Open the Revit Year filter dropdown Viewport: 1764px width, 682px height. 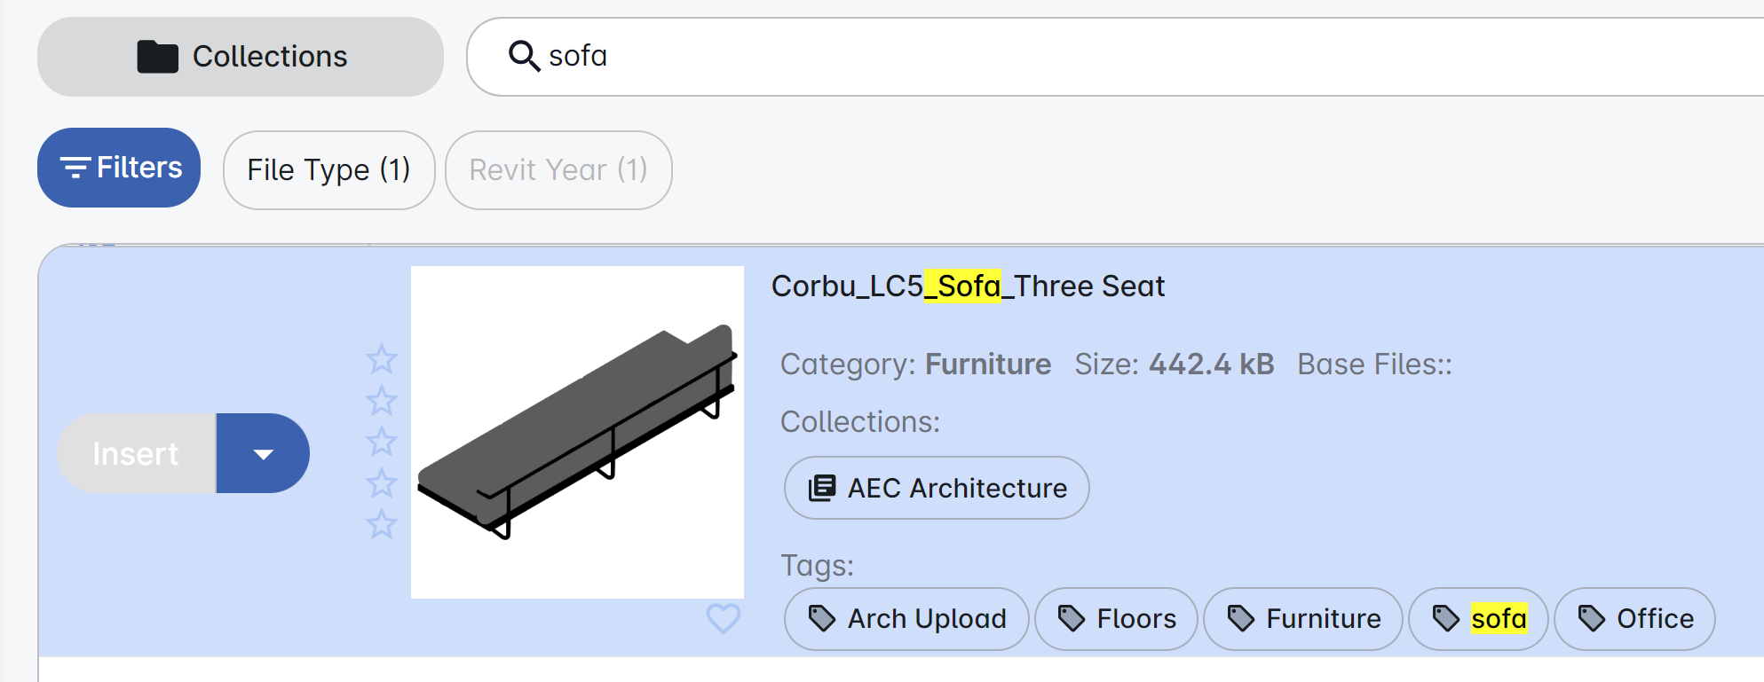(x=558, y=170)
